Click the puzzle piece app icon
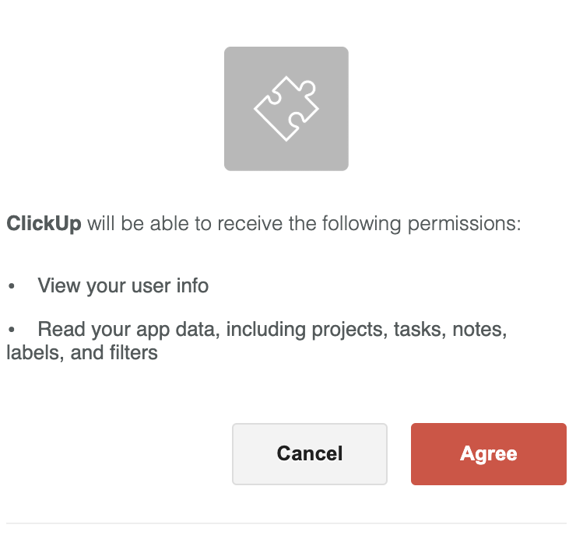Screen dimensions: 576x549 tap(286, 109)
